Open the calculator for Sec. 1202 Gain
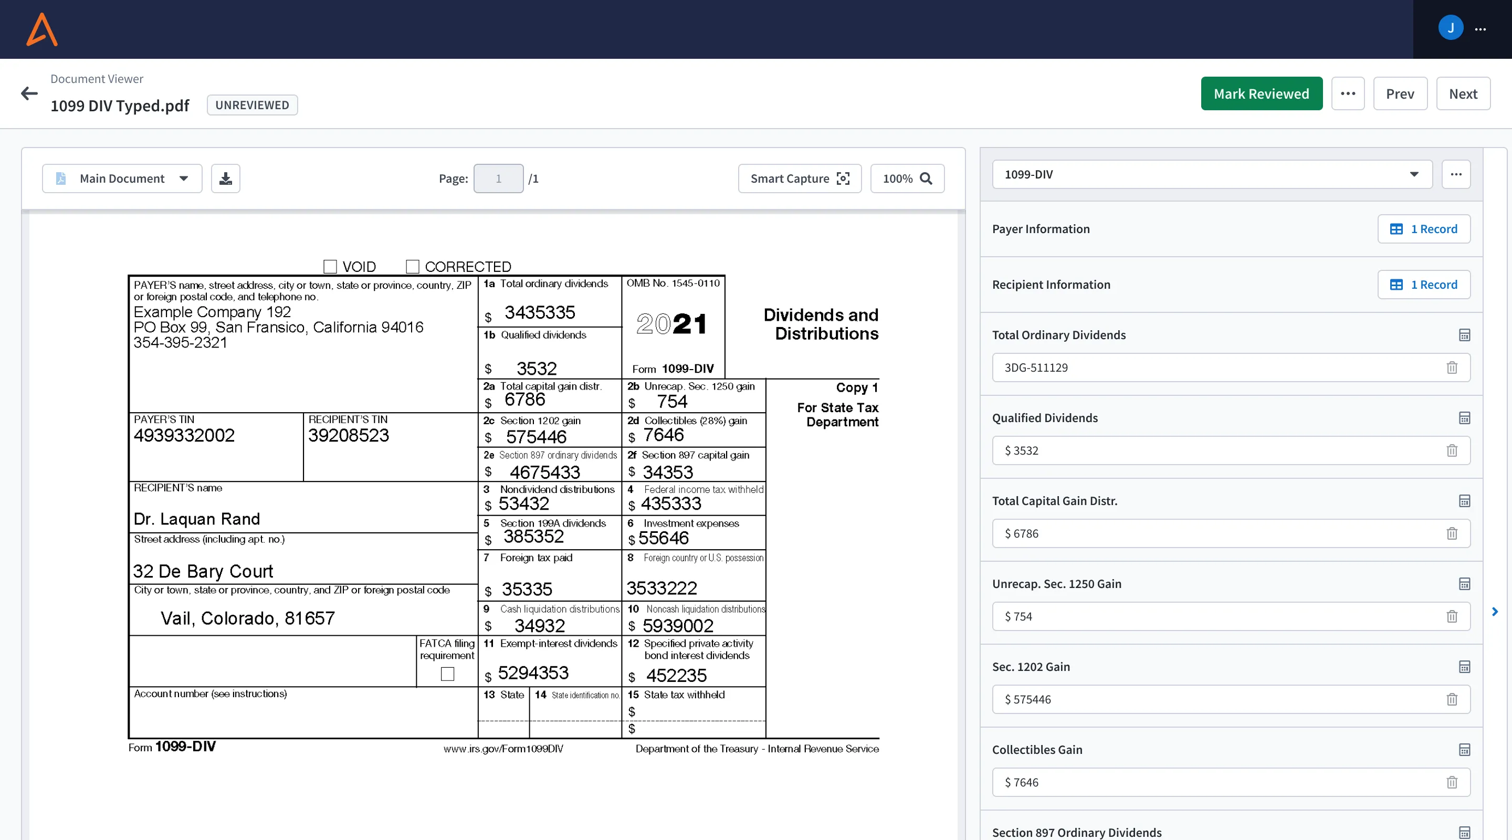 [1464, 667]
